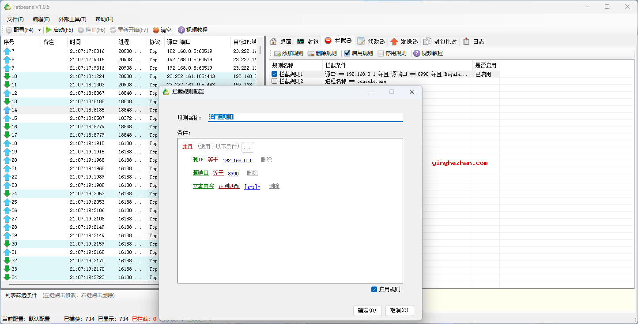This screenshot has width=638, height=324.
Task: Open the 外部工具(T) menu
Action: pos(72,19)
